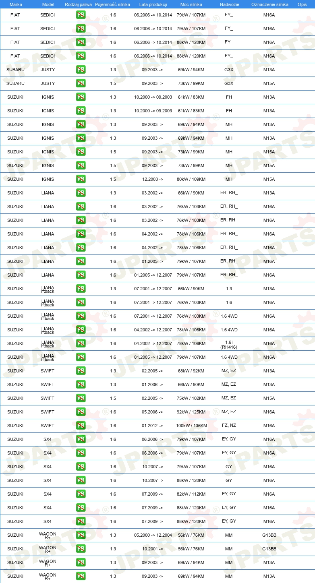Click fuel icon in Wagon R+ 10.2001 row

(x=81, y=549)
